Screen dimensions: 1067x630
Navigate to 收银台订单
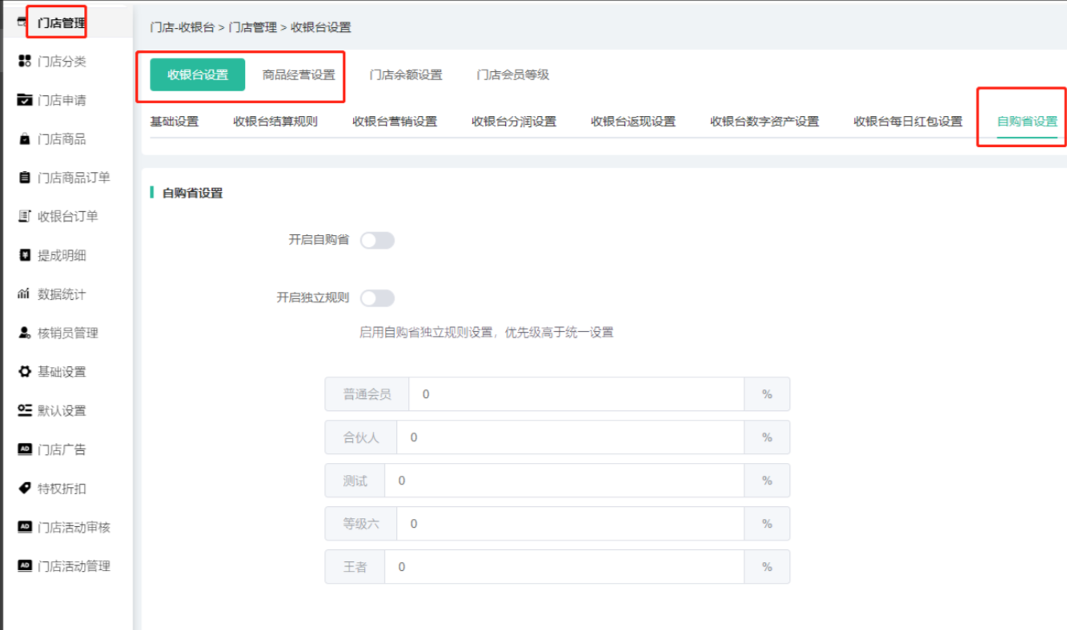[67, 217]
